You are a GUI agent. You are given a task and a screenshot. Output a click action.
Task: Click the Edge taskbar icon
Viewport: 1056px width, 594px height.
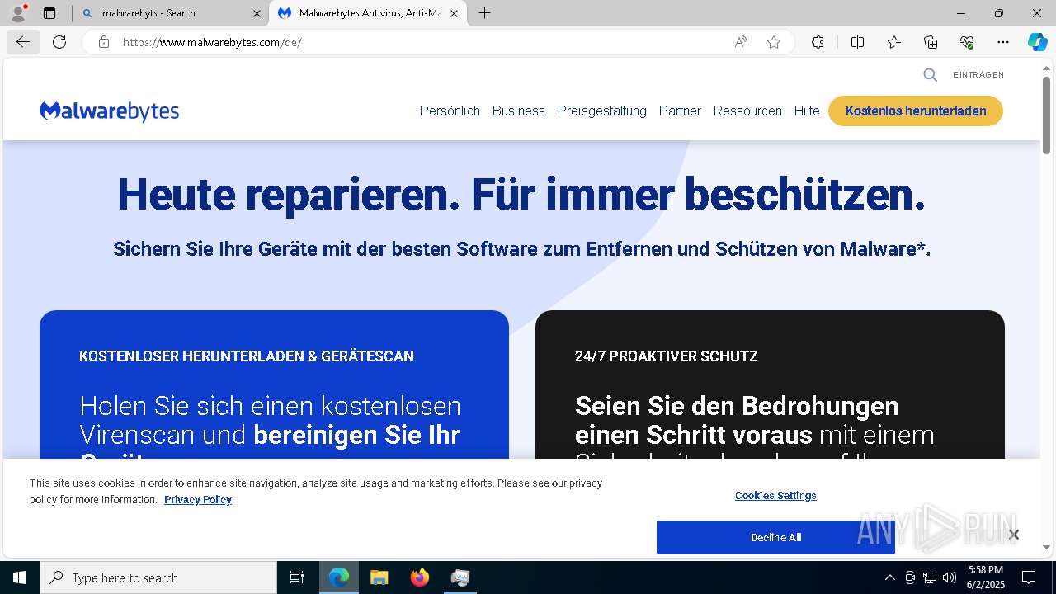point(339,577)
